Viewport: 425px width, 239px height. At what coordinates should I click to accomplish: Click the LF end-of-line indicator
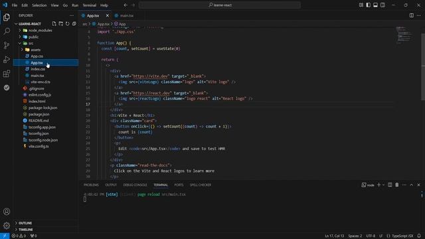381,236
